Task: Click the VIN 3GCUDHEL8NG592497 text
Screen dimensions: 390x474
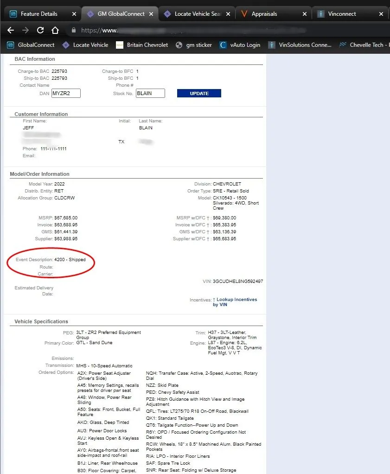Action: (x=237, y=281)
